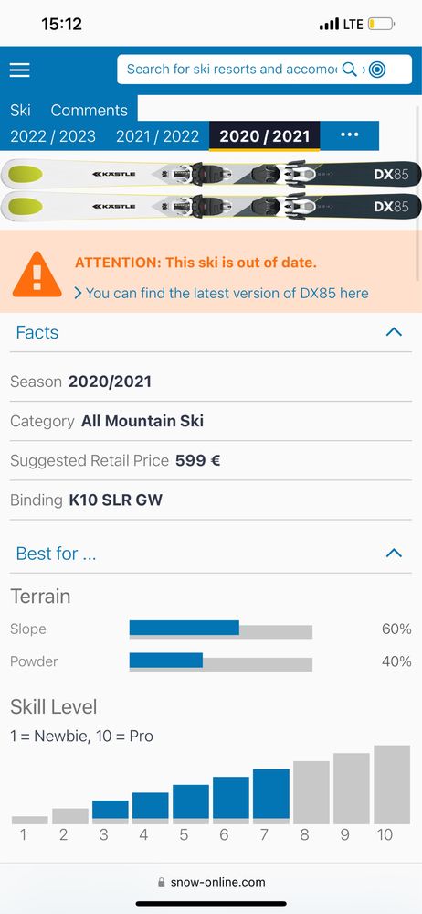Tap the location target icon
Screen dimensions: 422x914
377,70
